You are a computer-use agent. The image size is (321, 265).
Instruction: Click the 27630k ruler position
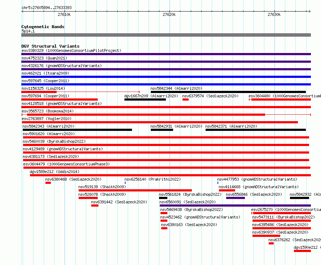[274, 14]
